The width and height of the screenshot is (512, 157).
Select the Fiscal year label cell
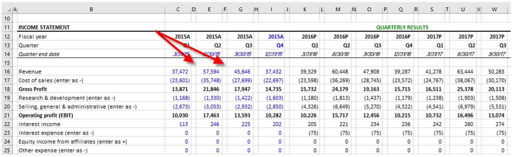33,36
